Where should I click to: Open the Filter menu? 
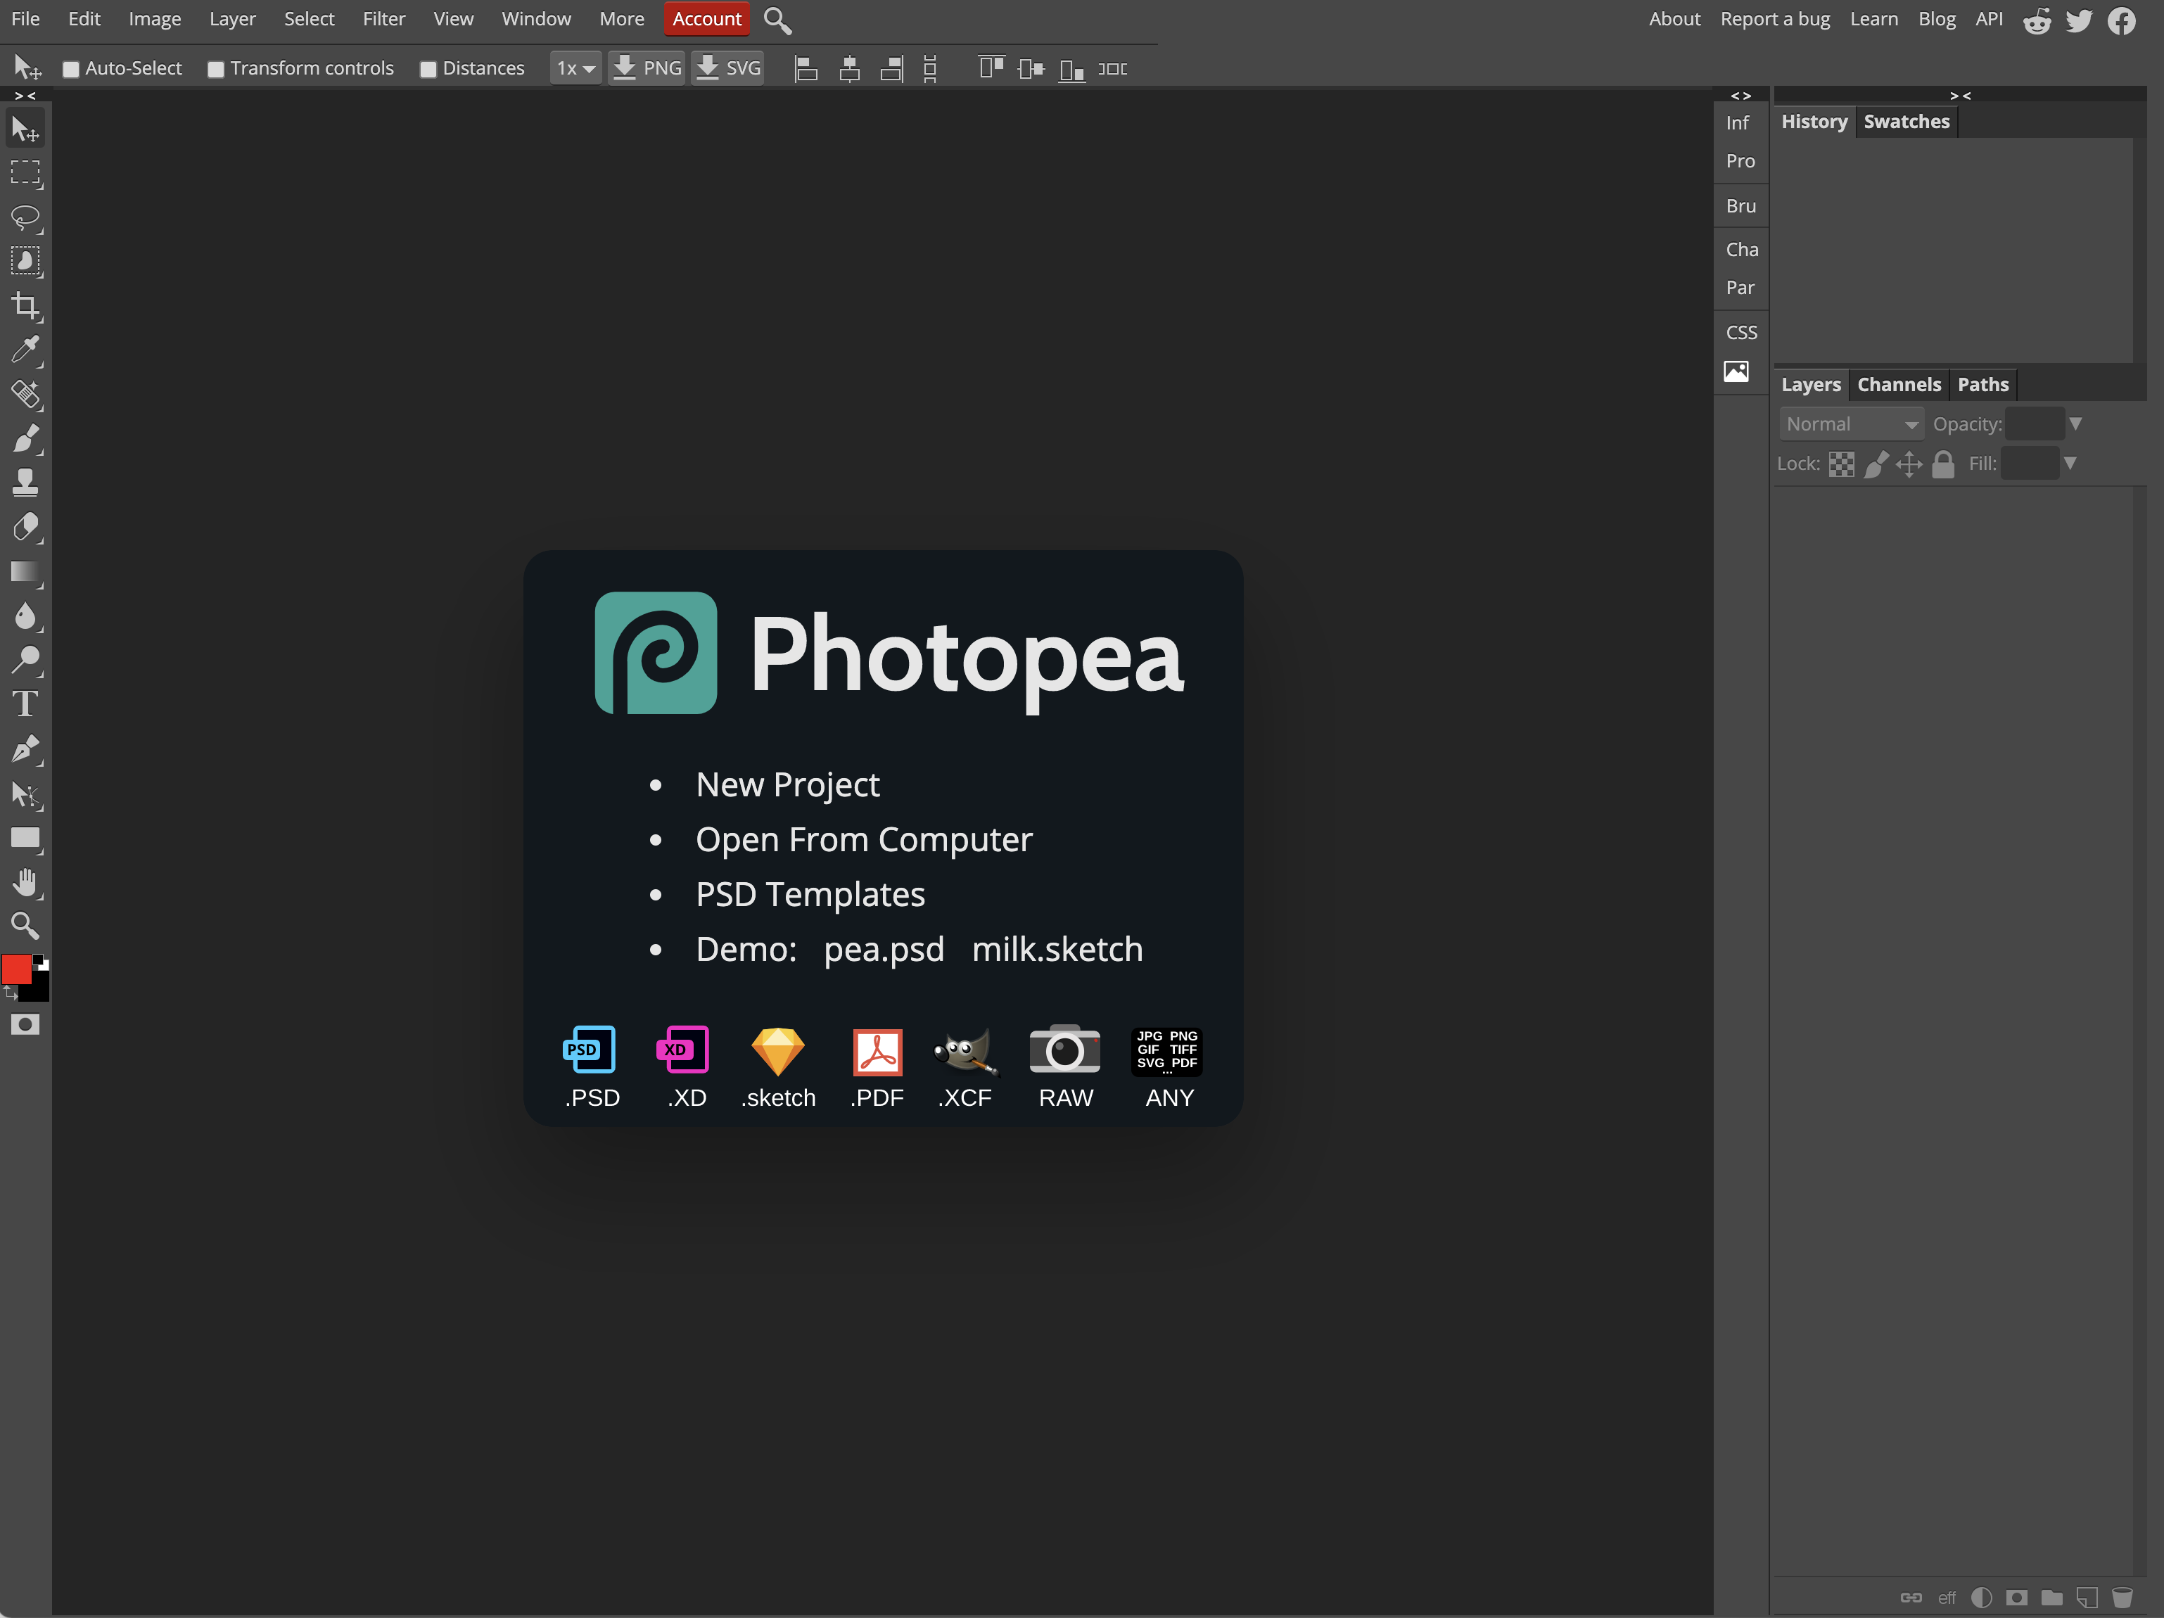click(x=383, y=18)
